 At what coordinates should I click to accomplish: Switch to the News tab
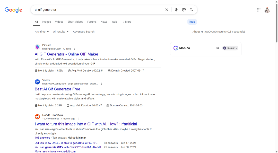[x=104, y=22]
